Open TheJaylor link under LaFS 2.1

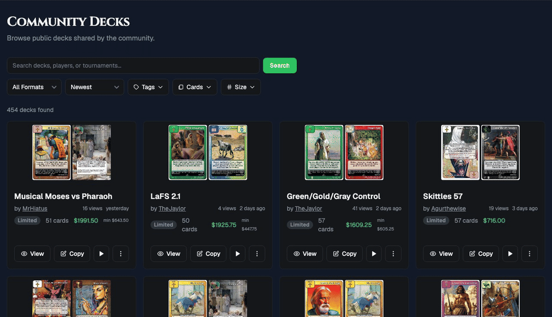click(x=172, y=208)
